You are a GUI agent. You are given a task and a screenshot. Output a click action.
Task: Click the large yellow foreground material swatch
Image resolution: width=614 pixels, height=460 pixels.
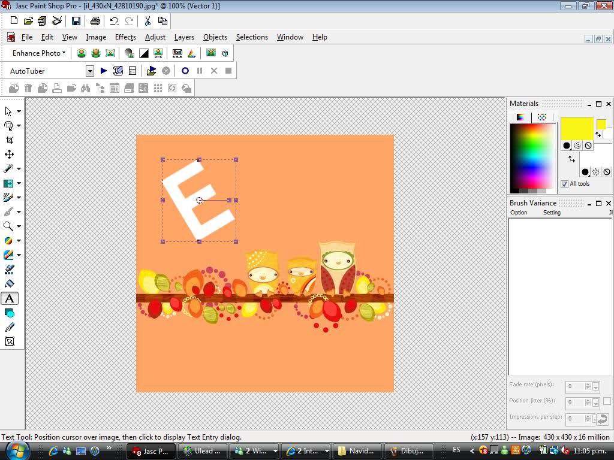pos(577,129)
